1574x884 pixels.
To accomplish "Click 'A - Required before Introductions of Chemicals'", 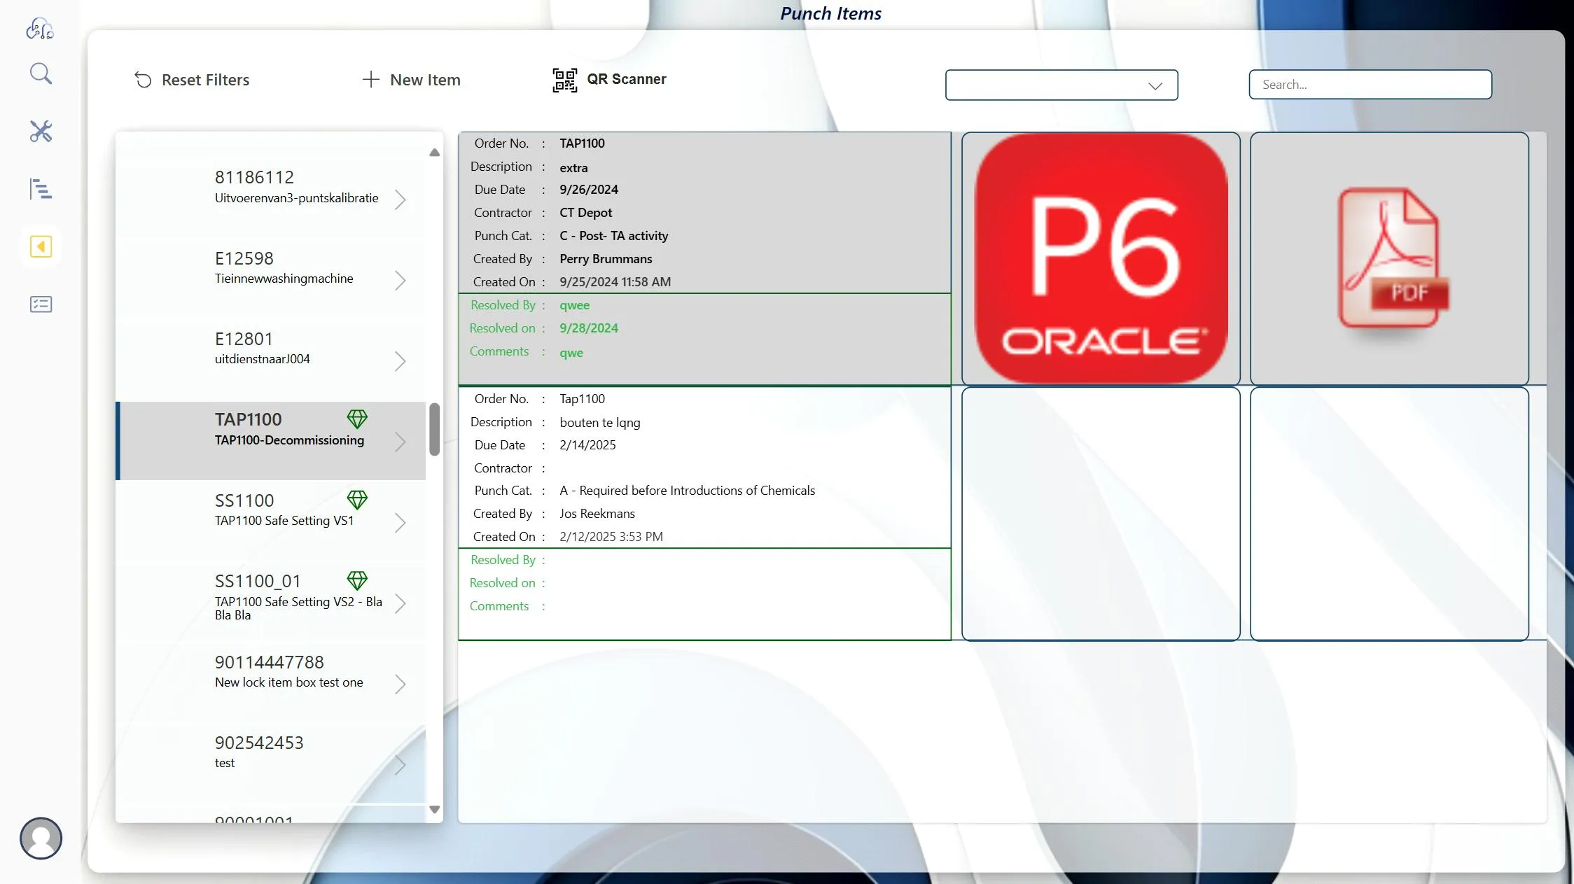I will click(x=687, y=491).
